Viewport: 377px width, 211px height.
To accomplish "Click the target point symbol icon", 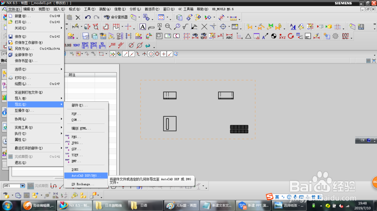I will point(223,27).
